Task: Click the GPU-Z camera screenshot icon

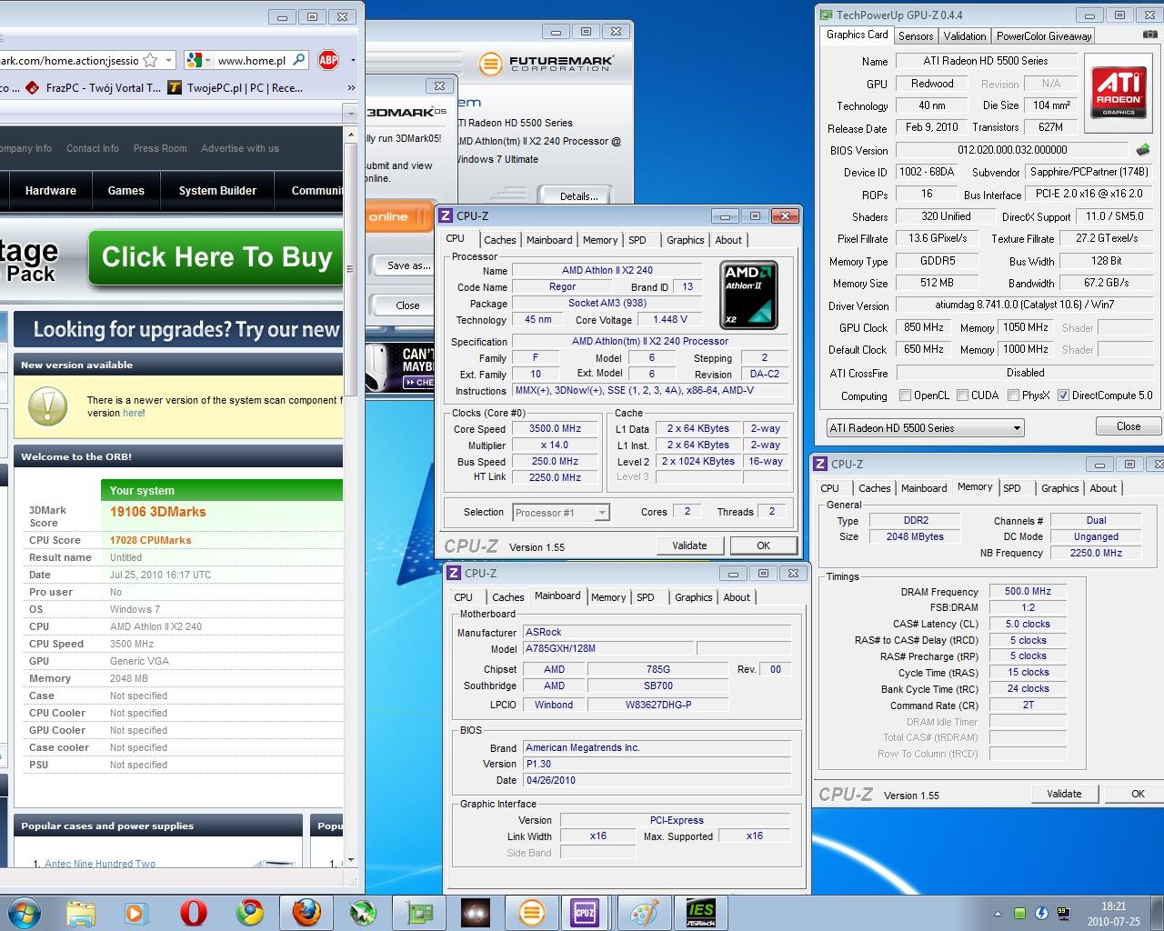Action: tap(1150, 35)
